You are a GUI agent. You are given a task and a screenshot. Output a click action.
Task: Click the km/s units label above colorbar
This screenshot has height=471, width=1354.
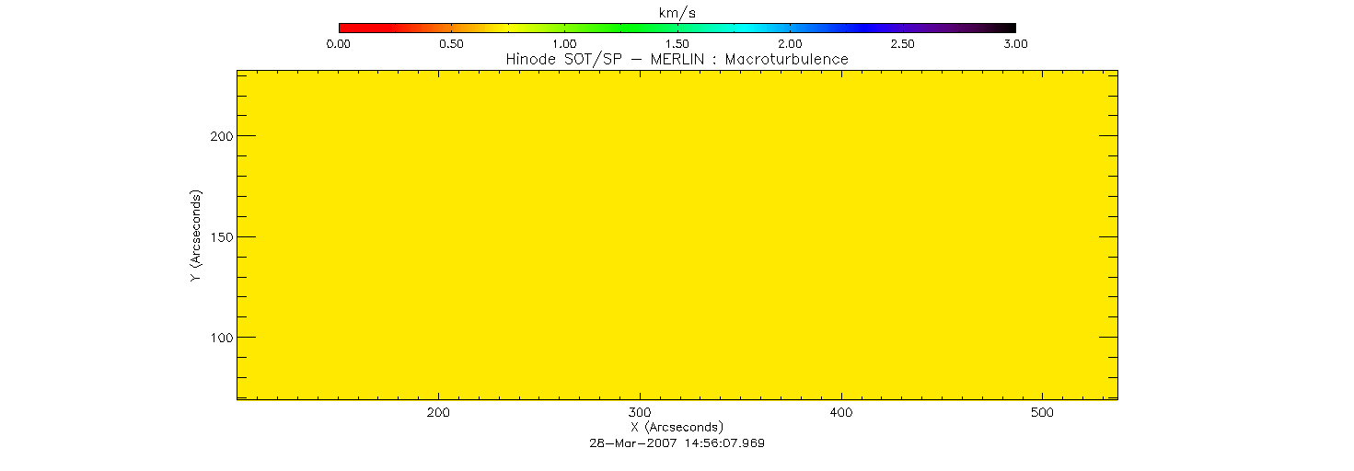pos(677,11)
